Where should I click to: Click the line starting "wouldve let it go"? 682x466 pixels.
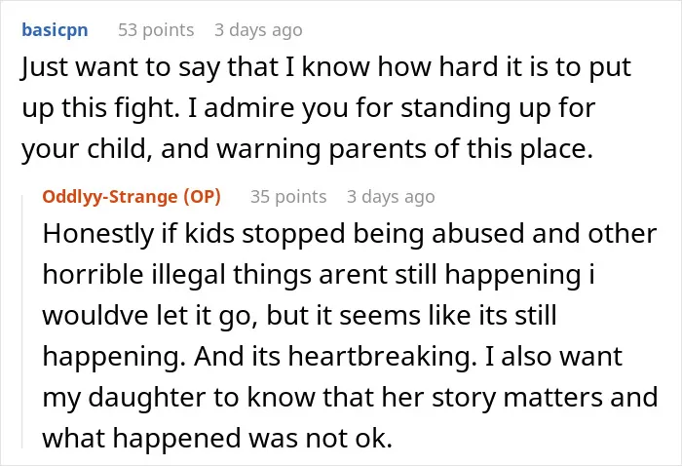(x=299, y=316)
